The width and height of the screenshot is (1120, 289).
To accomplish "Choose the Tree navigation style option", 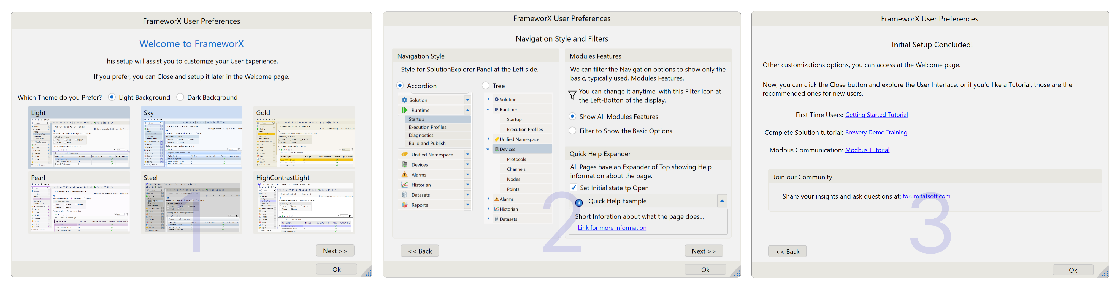I will click(x=486, y=86).
